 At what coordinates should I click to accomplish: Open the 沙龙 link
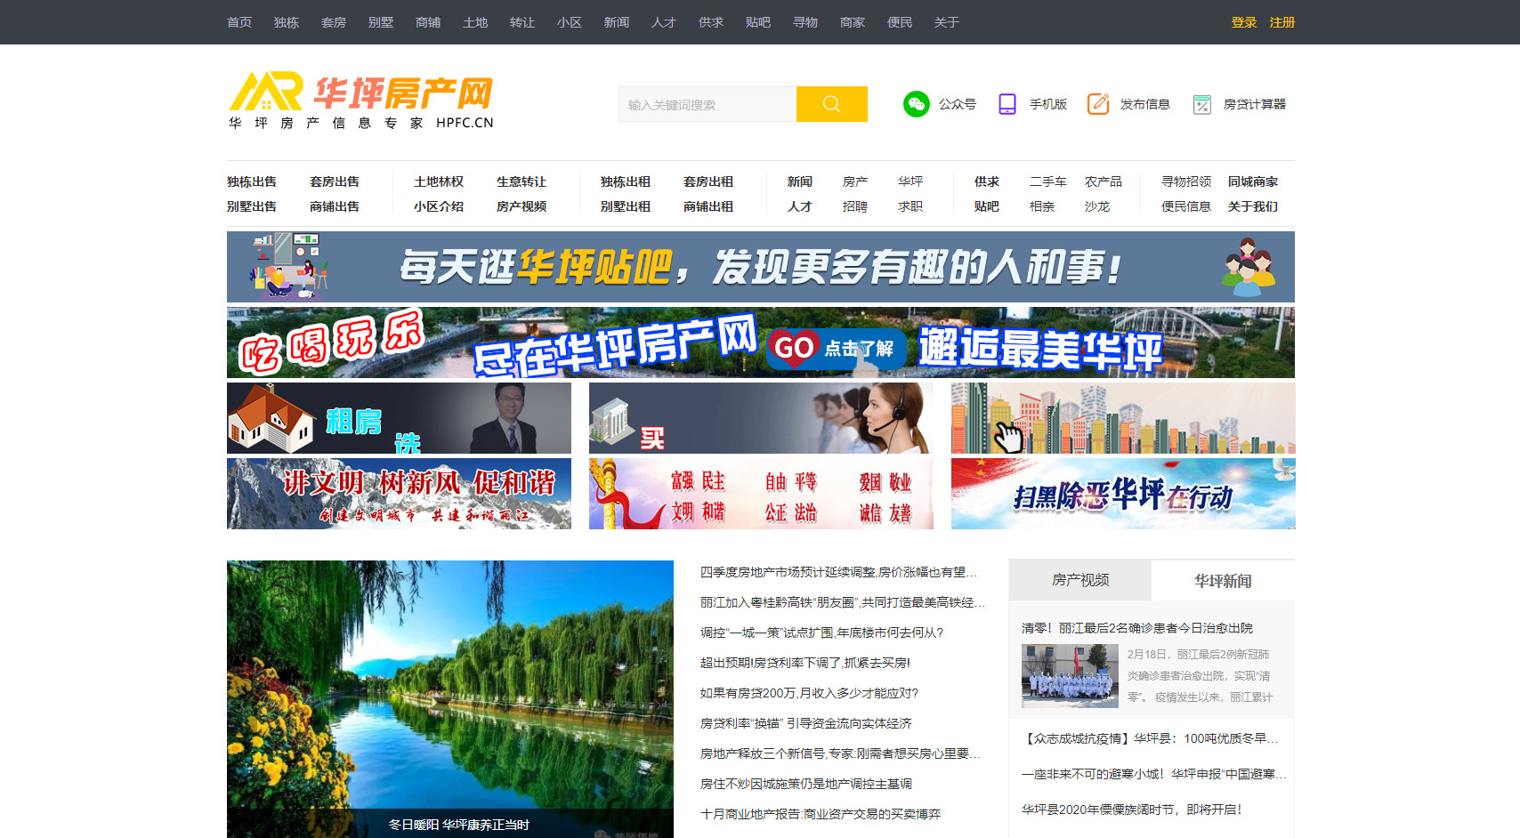click(x=1097, y=206)
